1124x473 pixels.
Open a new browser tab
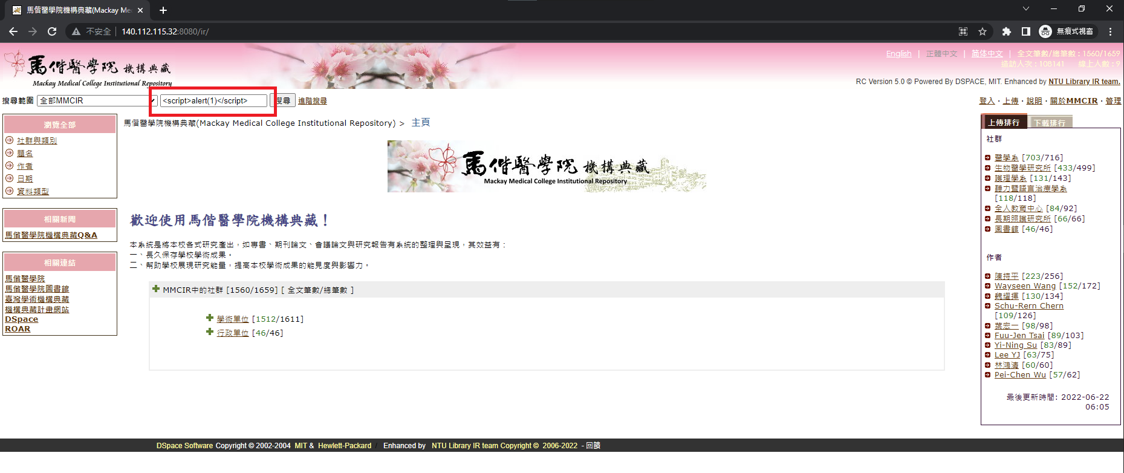(x=163, y=10)
